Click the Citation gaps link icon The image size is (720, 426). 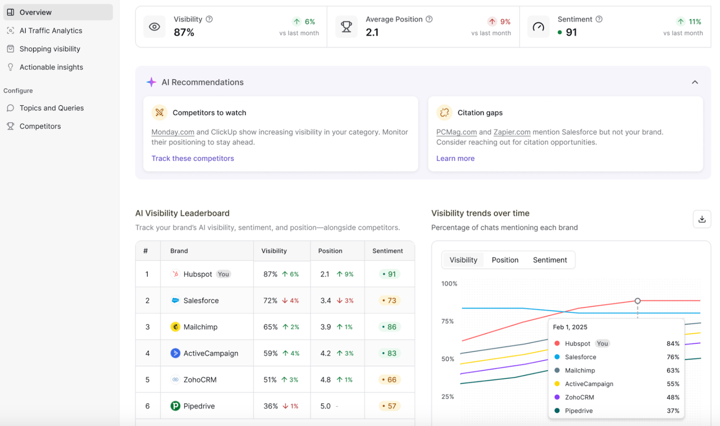[x=444, y=113]
